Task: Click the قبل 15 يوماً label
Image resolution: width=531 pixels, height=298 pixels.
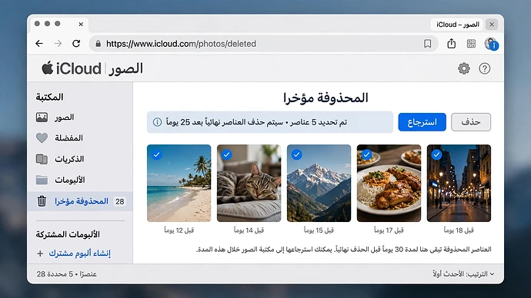Action: coord(319,230)
